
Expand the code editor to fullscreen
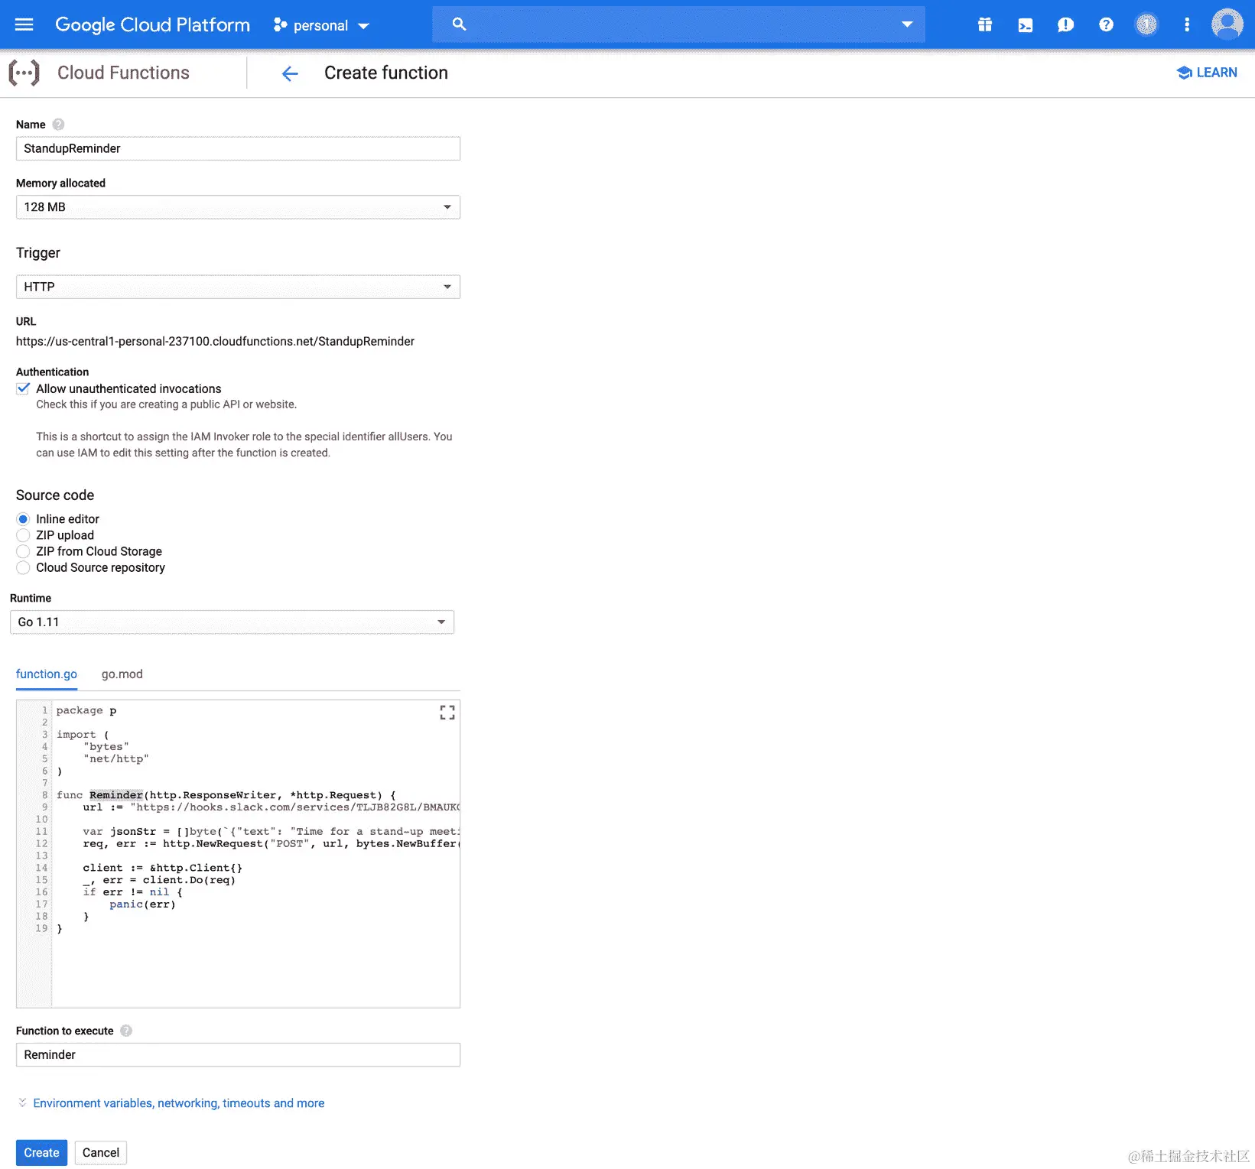point(447,712)
